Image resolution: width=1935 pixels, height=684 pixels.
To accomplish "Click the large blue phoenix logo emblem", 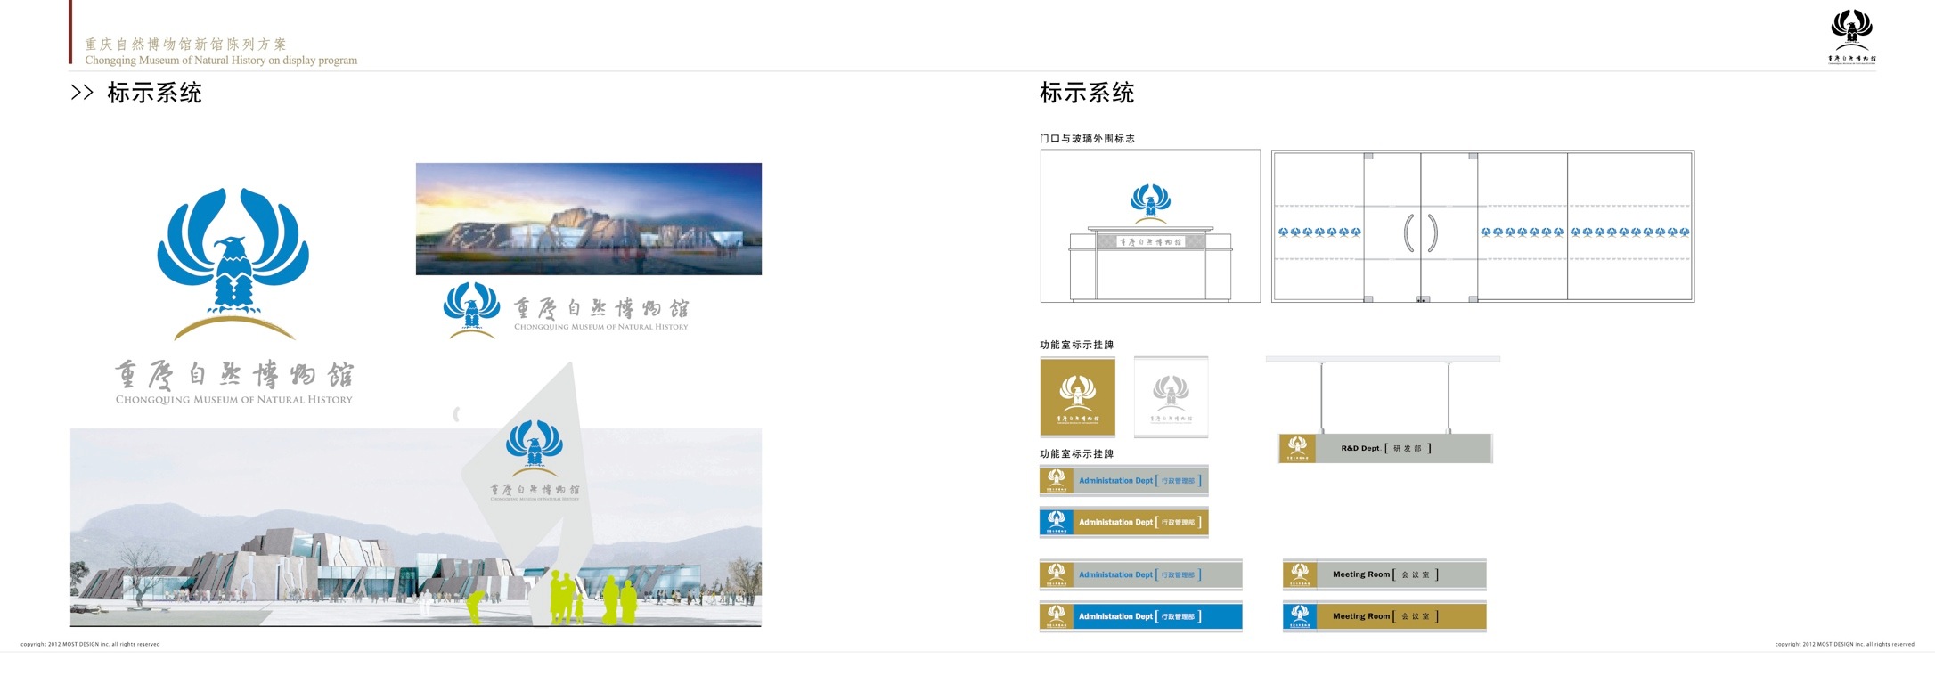I will coord(233,252).
